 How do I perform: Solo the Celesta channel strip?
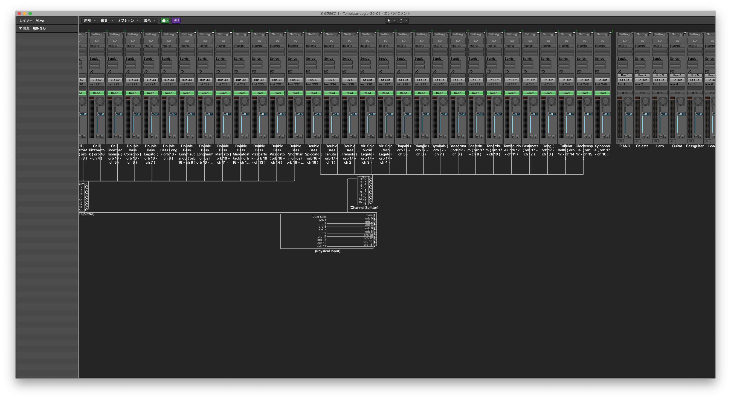(648, 137)
